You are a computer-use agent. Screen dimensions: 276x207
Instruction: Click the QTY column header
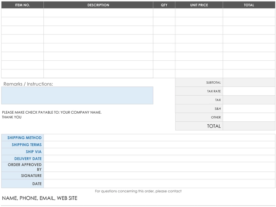(x=164, y=5)
